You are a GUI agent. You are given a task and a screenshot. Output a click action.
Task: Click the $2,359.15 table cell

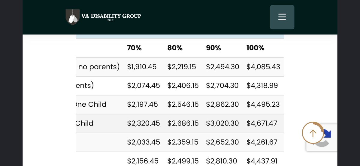pyautogui.click(x=183, y=142)
